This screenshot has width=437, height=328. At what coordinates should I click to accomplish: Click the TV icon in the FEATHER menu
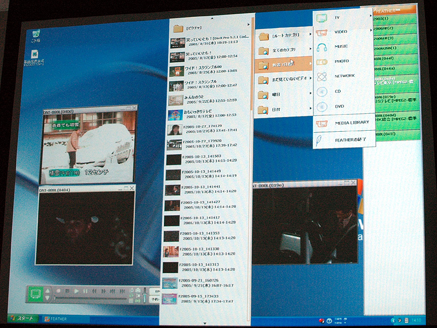[322, 18]
